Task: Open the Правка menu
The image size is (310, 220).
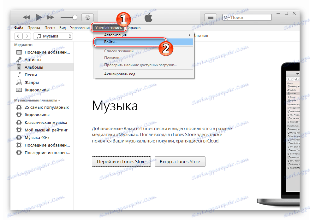Action: [x=33, y=28]
